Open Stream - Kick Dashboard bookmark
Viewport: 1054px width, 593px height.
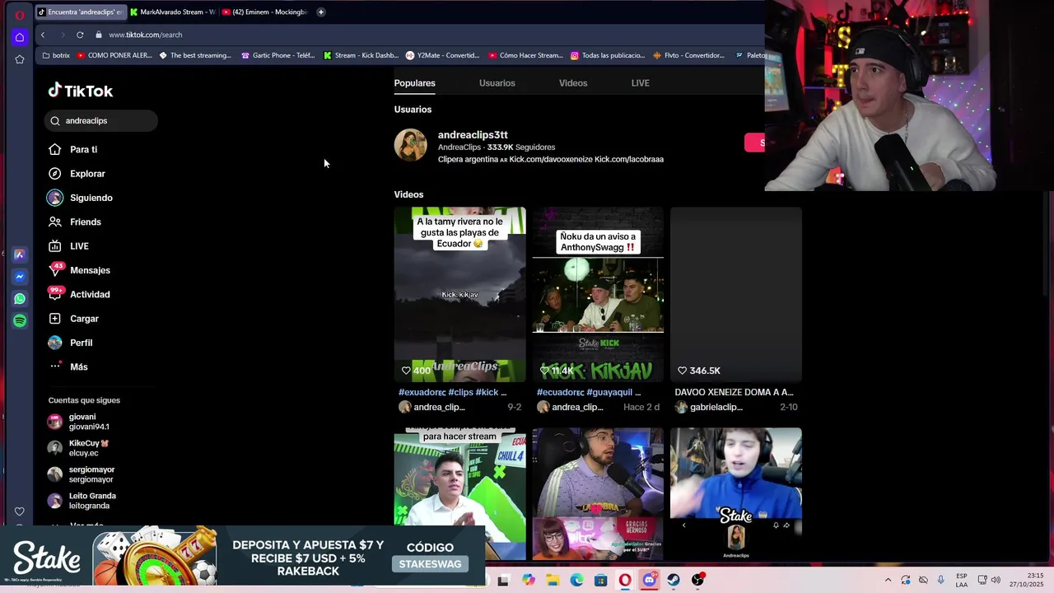tap(361, 55)
